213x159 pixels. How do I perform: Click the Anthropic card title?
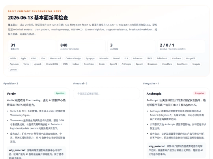154,93
